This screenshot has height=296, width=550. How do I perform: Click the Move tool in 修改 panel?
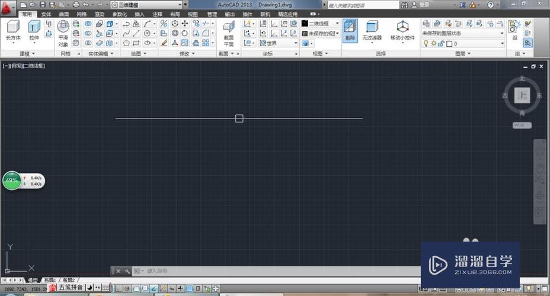coord(185,24)
